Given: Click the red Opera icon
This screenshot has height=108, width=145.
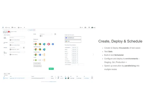Looking at the screenshot, I should (x=49, y=44).
